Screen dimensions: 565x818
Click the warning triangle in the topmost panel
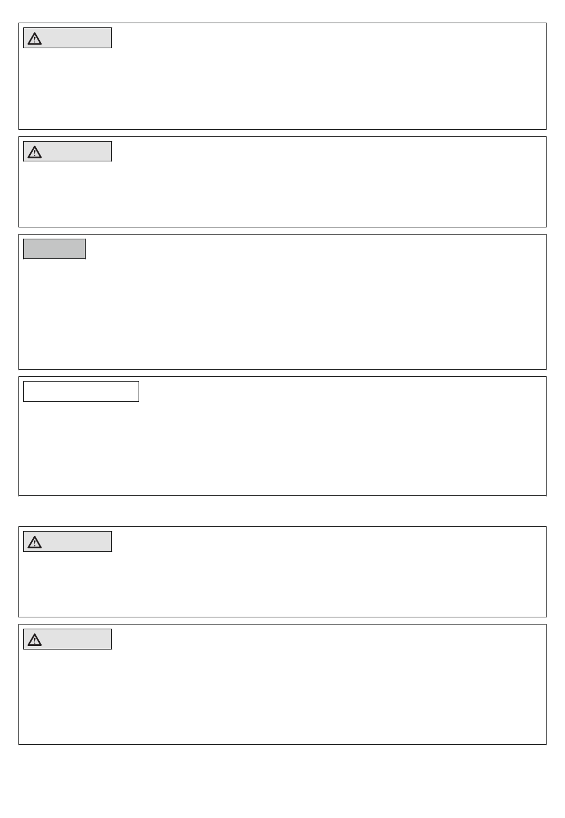pyautogui.click(x=34, y=39)
